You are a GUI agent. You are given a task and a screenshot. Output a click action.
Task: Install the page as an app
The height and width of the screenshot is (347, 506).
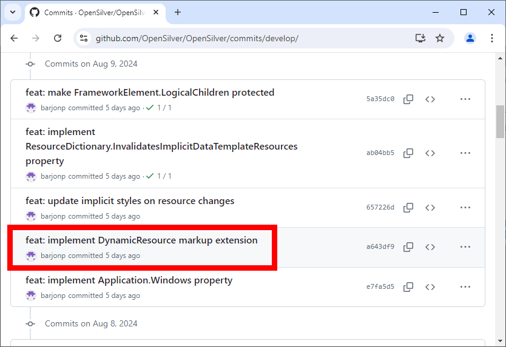[x=420, y=38]
